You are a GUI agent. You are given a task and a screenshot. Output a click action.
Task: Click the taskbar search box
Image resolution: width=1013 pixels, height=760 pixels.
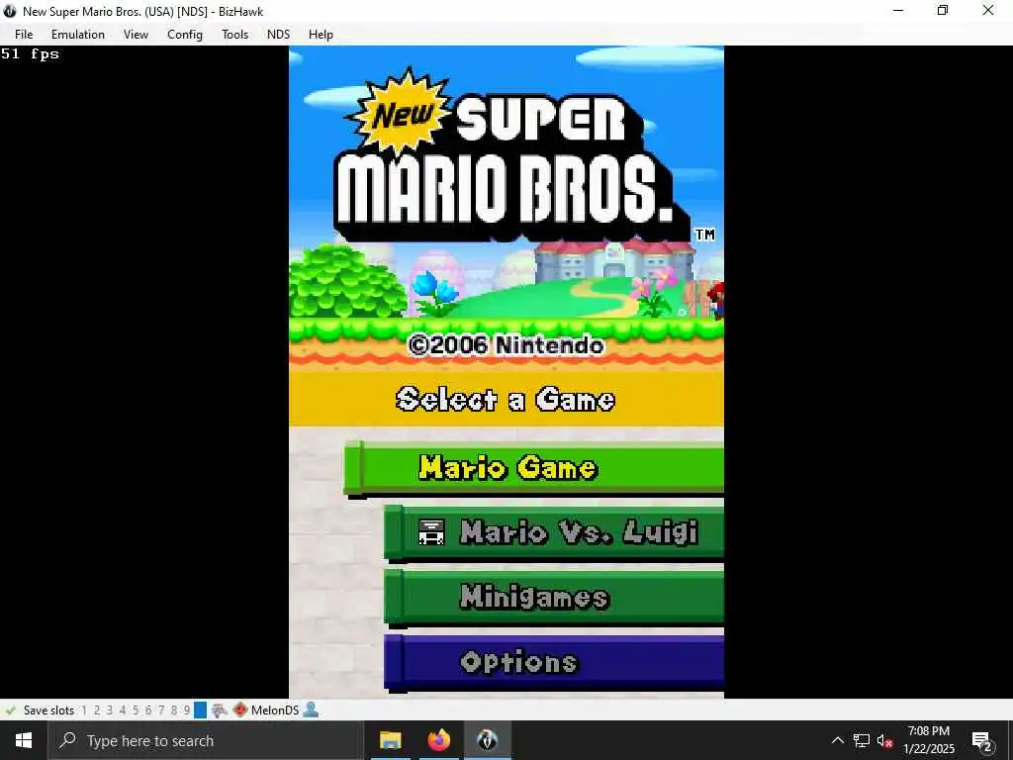pos(206,740)
